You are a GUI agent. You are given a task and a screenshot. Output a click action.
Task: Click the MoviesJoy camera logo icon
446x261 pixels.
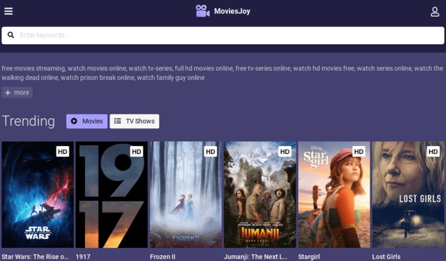202,11
